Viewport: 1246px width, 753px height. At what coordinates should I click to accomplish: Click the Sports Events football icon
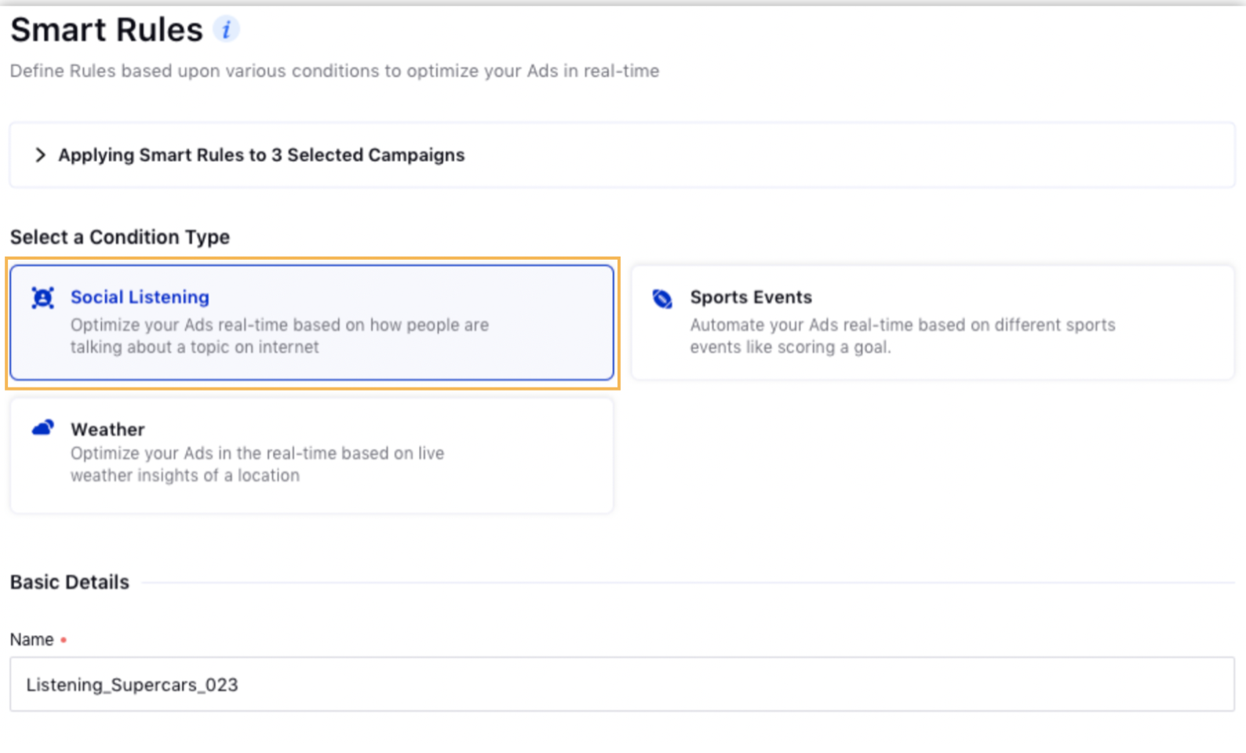point(662,299)
